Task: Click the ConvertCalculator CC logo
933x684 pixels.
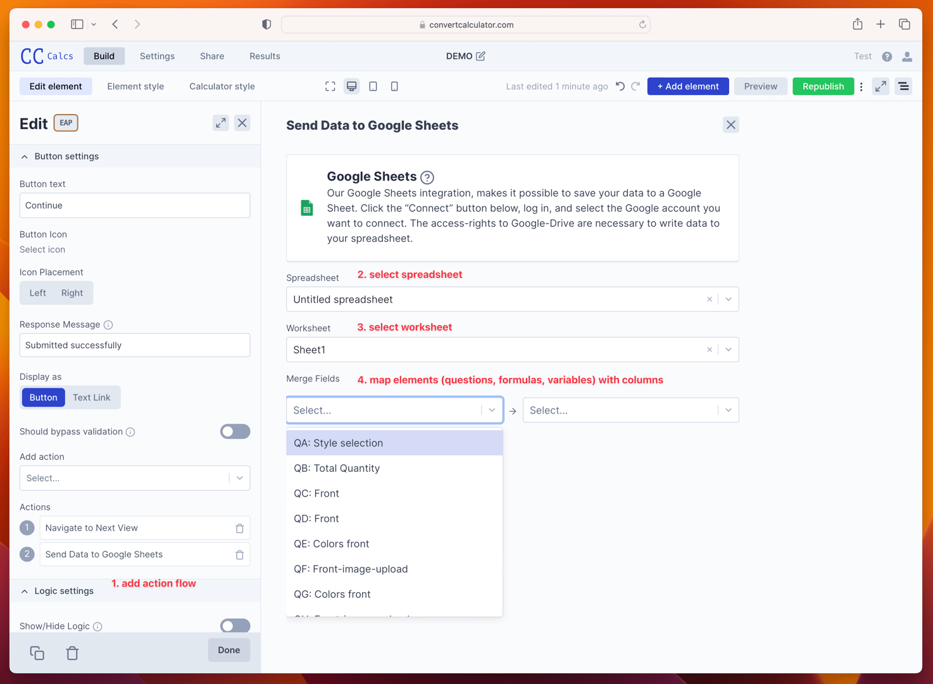Action: pyautogui.click(x=32, y=56)
